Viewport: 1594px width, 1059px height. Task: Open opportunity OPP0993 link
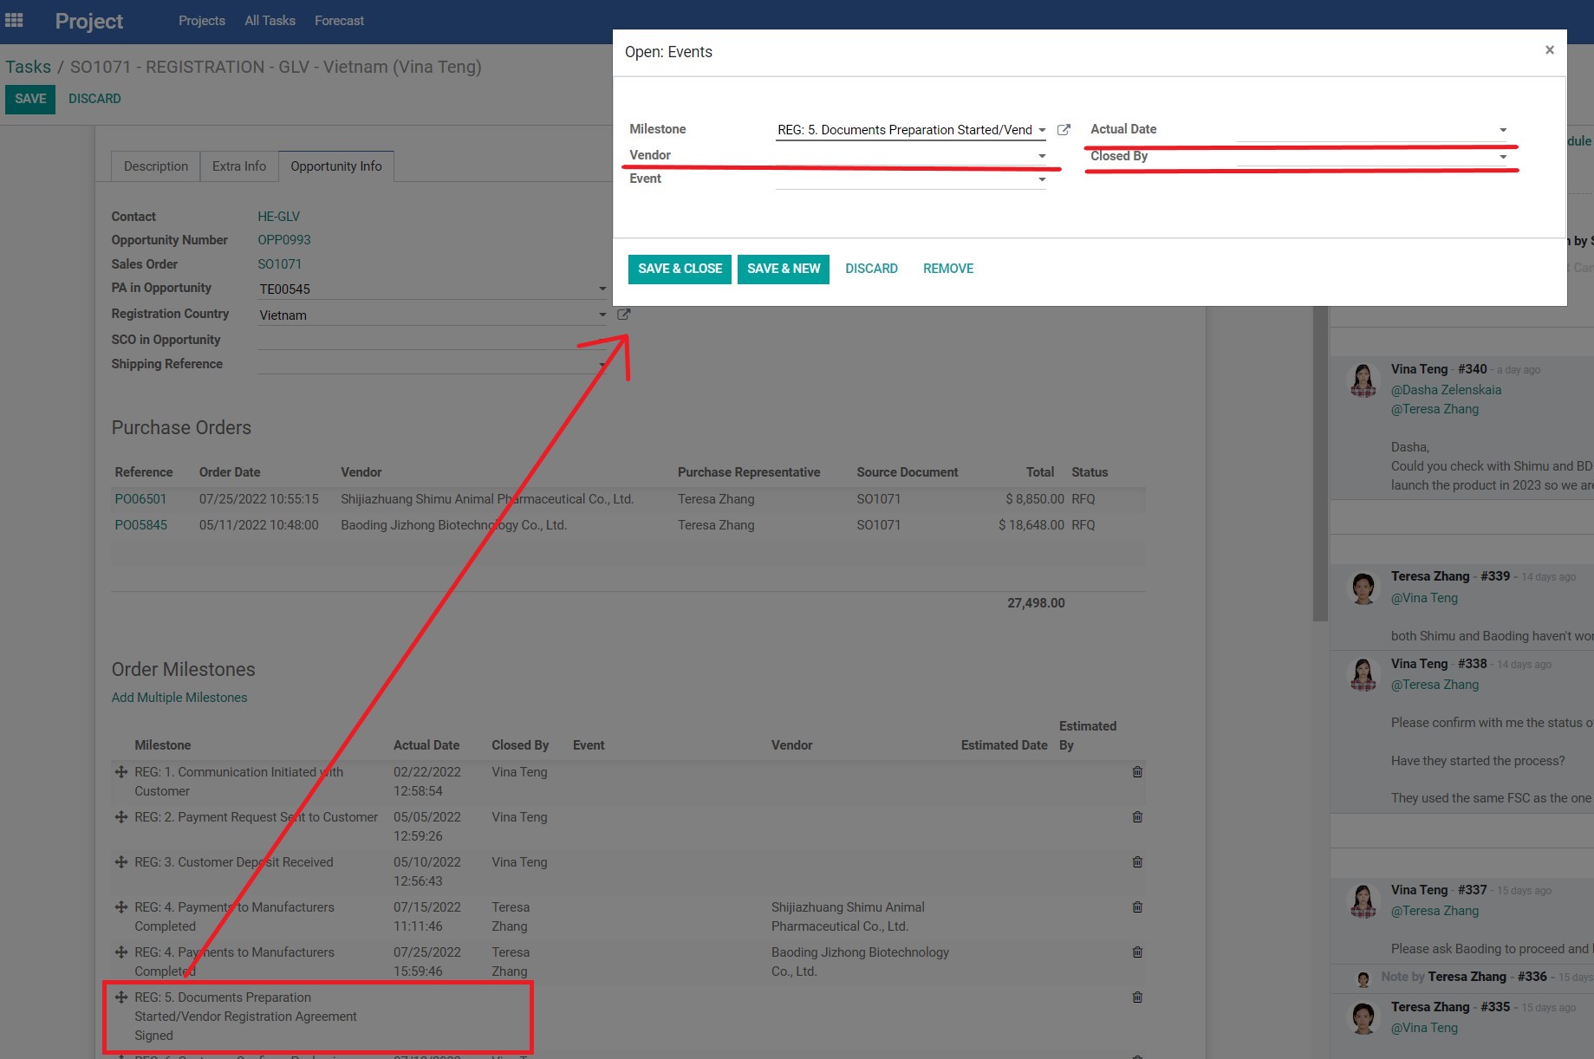click(x=284, y=240)
